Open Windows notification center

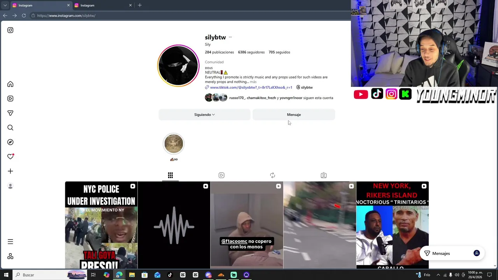click(489, 275)
